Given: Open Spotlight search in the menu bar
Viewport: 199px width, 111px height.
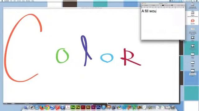Looking at the screenshot, I should (194, 1).
